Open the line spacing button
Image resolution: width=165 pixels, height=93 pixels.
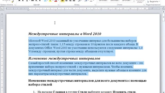tap(79, 1)
